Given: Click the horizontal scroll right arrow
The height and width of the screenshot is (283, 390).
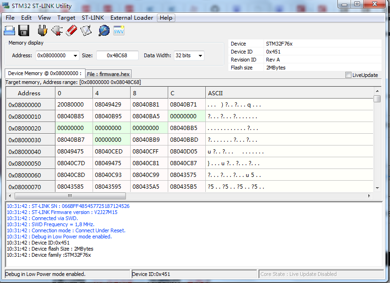Looking at the screenshot, I should coord(369,196).
